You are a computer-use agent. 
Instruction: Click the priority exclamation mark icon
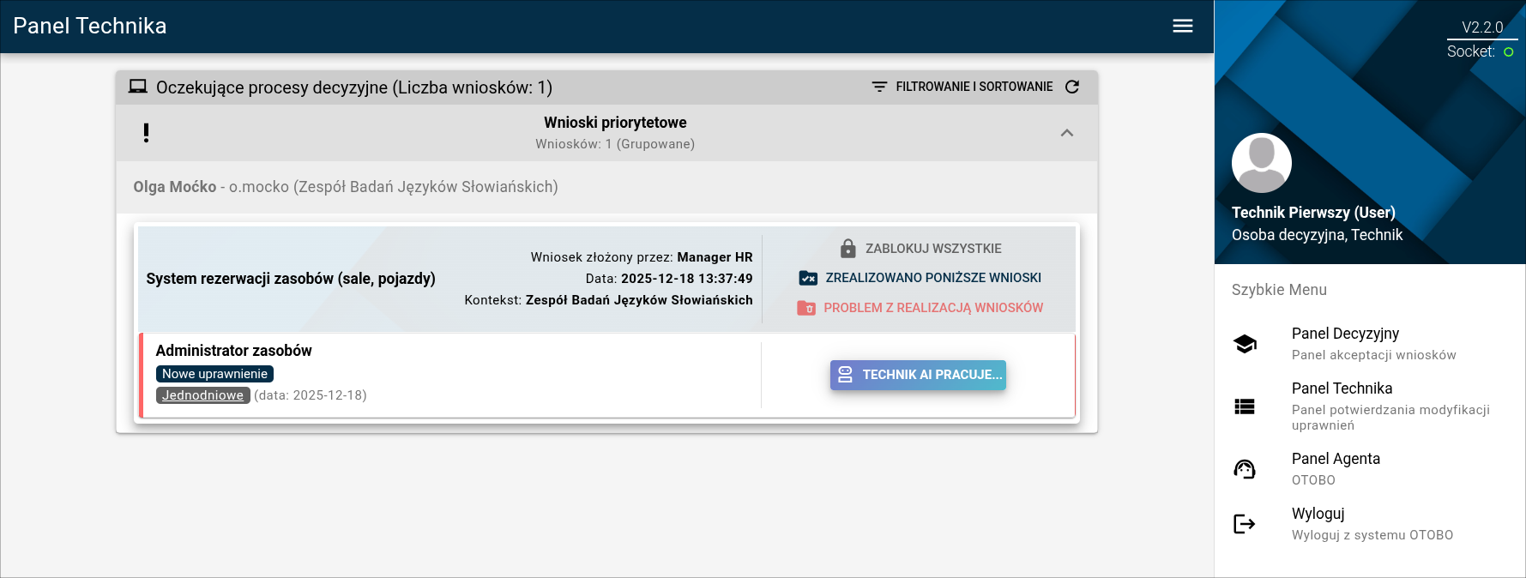(x=146, y=133)
